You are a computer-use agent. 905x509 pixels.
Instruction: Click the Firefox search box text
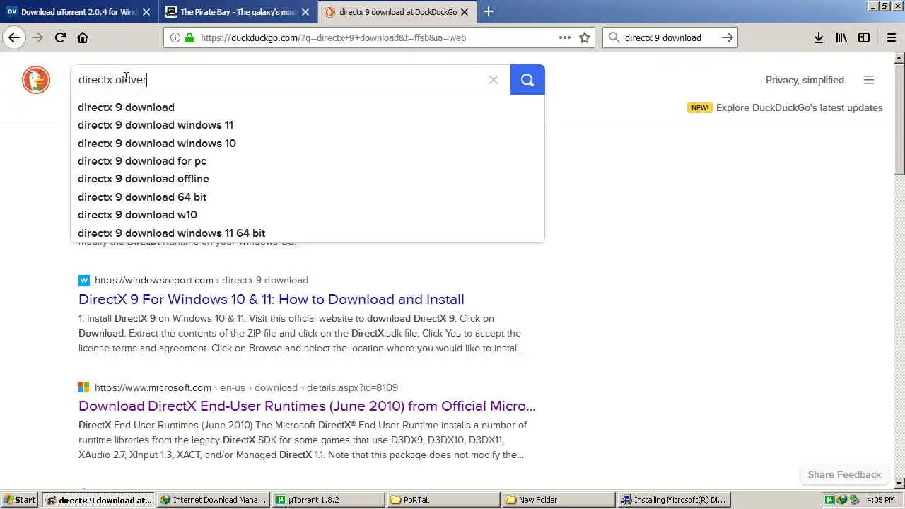point(662,37)
